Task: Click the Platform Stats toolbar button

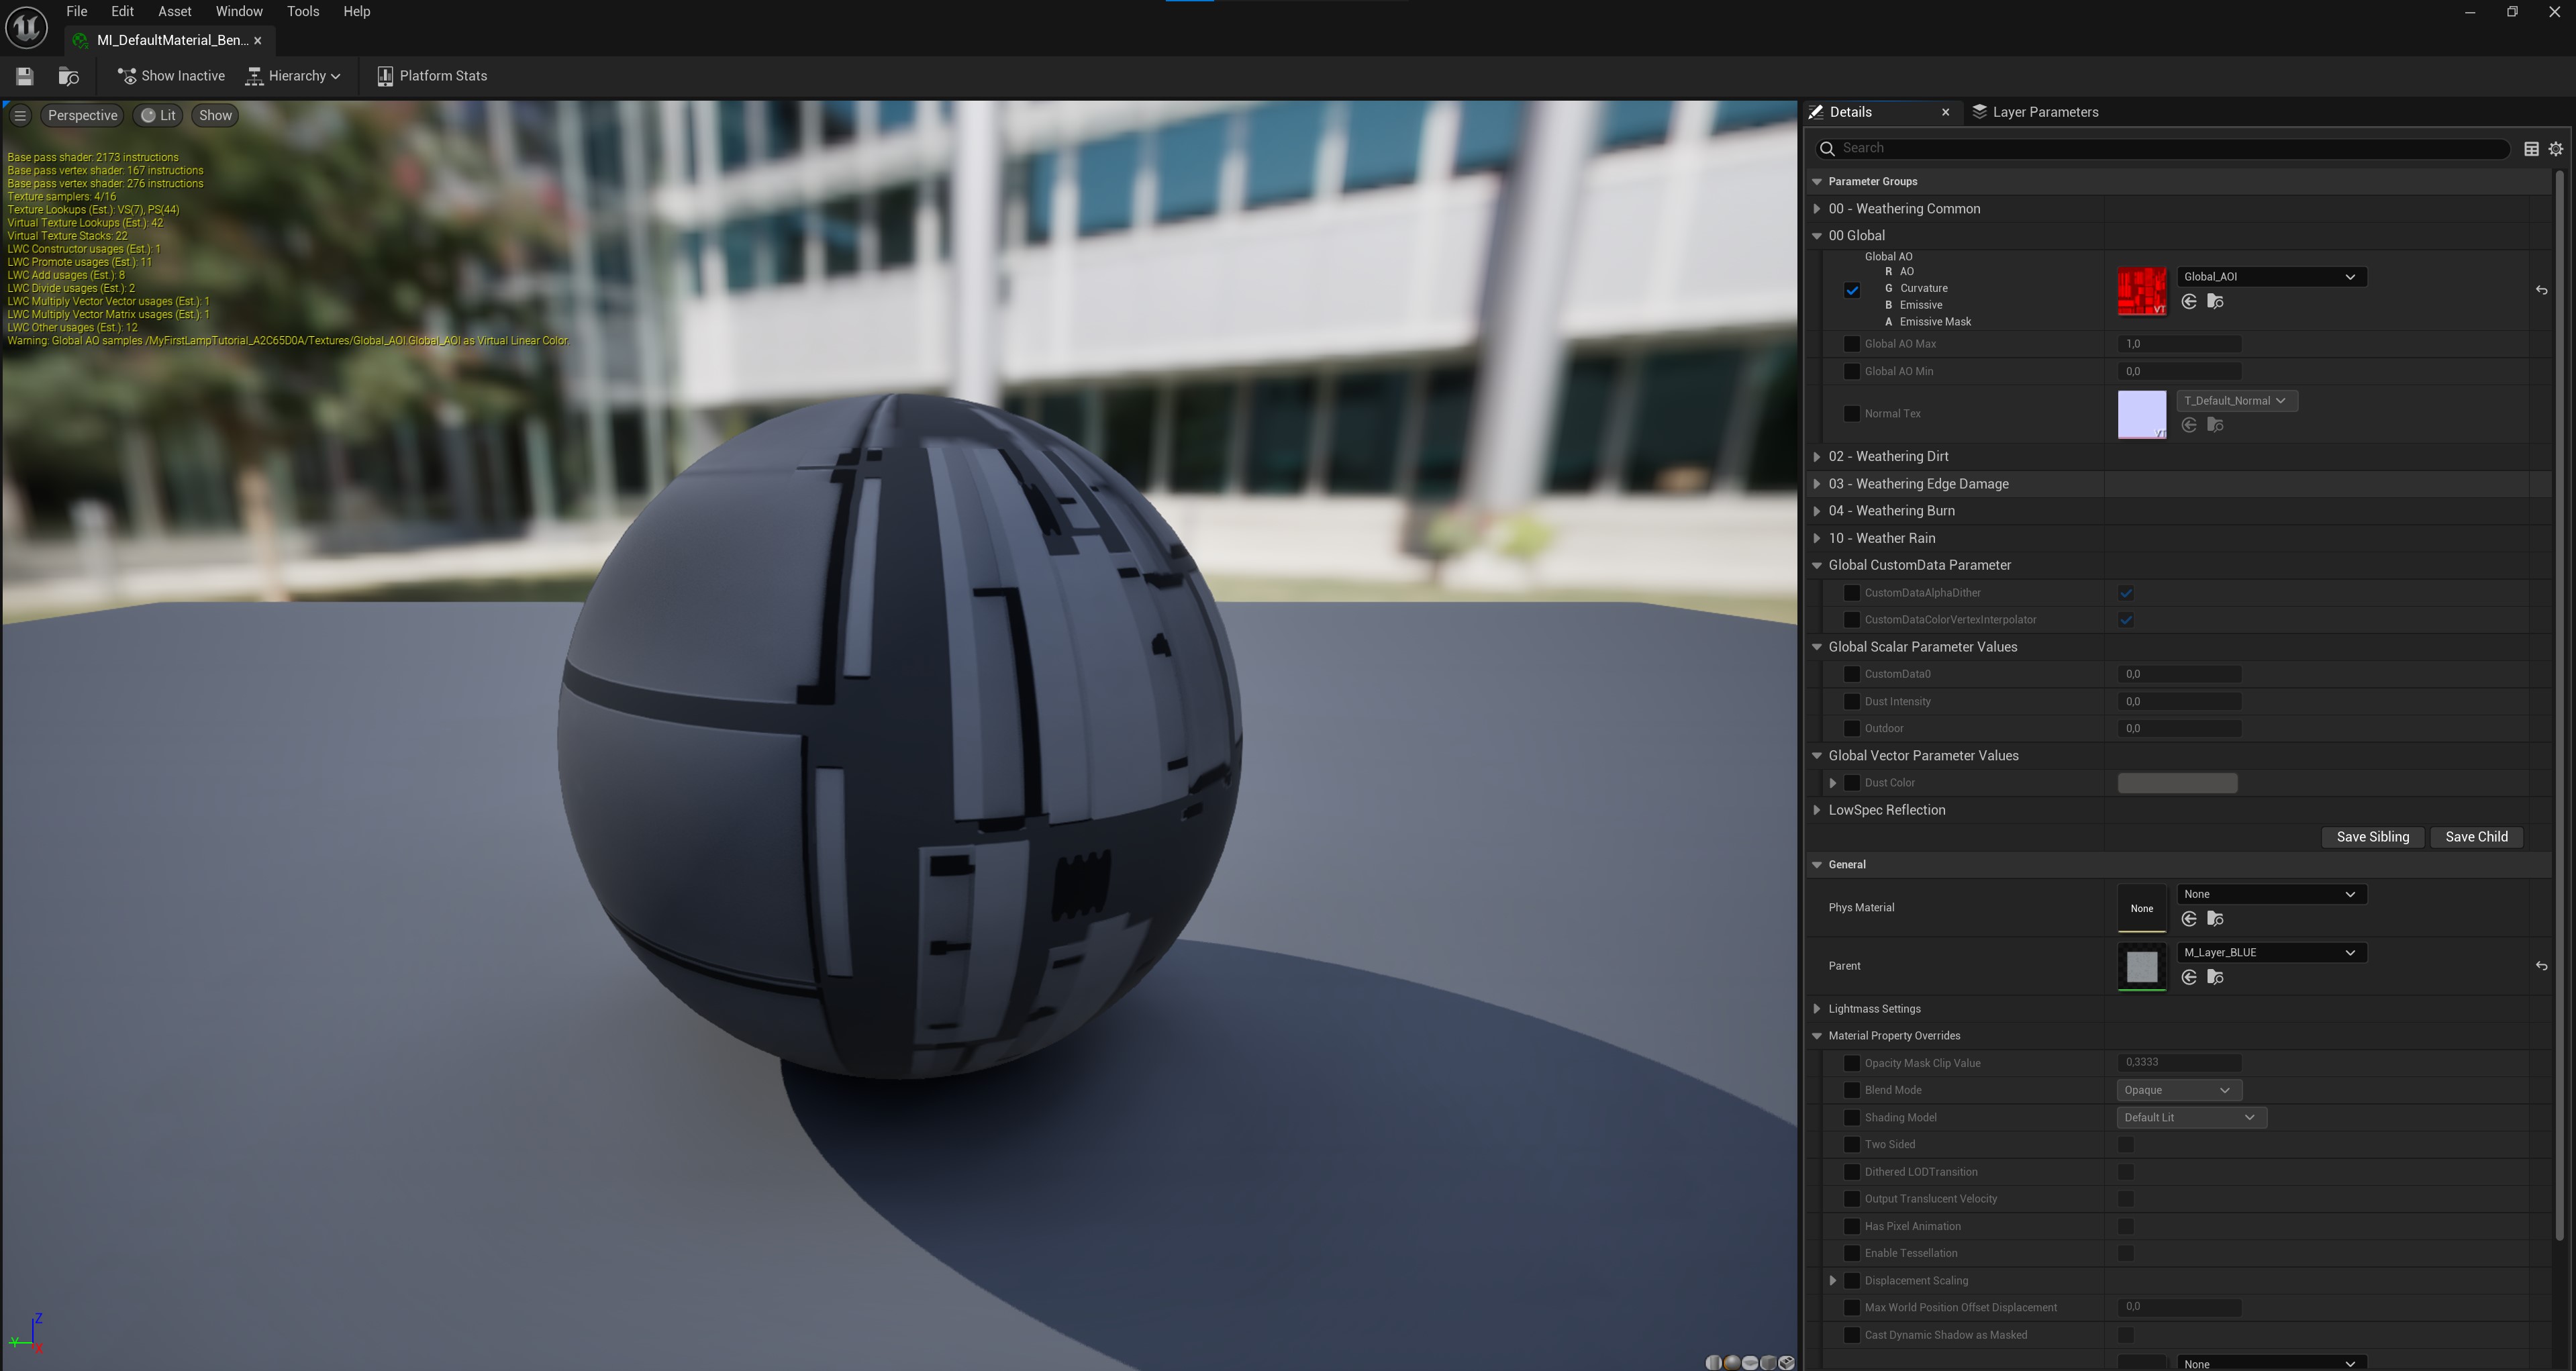Action: click(x=432, y=76)
